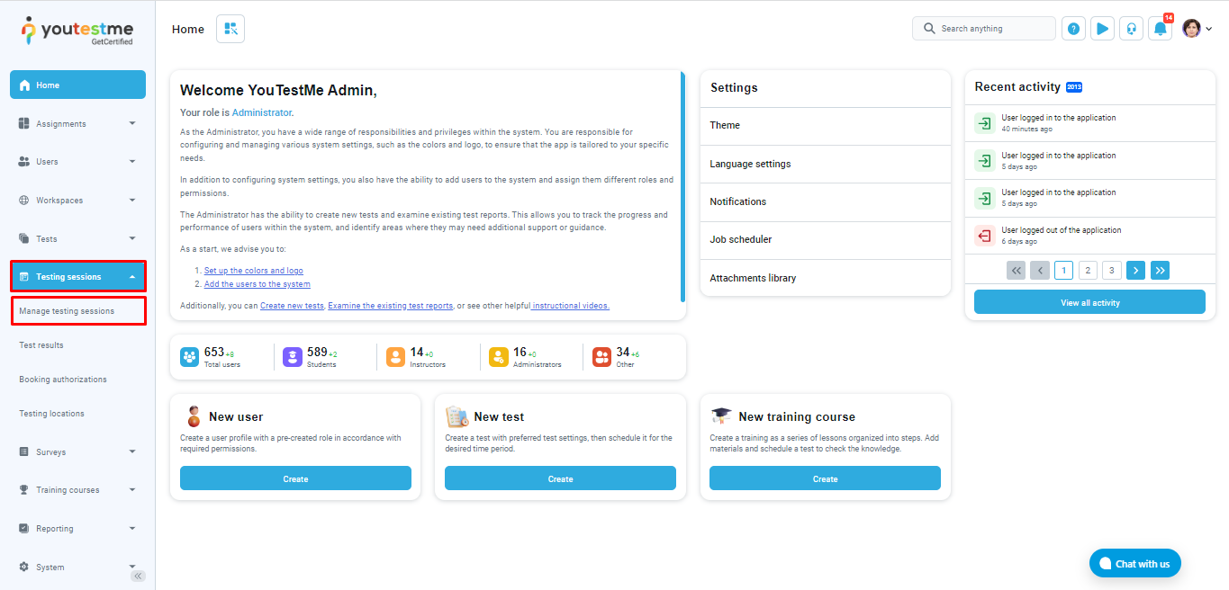Go to previous activity page
Screen dimensions: 1229x590
[1040, 270]
